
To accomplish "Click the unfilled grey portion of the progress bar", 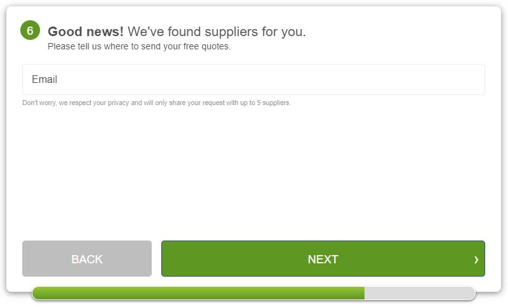I will 420,293.
